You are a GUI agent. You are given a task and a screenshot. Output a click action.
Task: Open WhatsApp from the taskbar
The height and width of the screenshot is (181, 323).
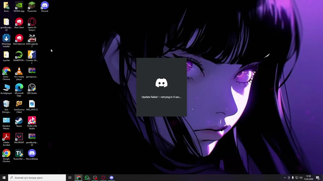point(87,178)
